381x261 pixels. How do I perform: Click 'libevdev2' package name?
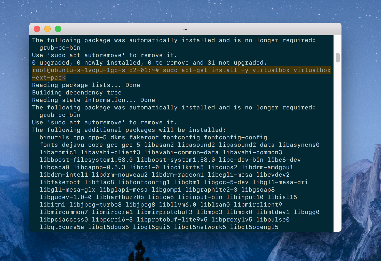coord(273,175)
